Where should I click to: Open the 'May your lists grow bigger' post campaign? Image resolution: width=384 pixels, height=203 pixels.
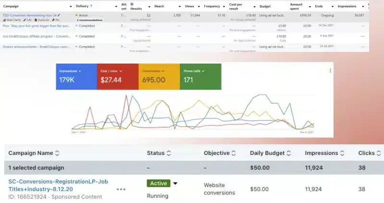pos(36,26)
